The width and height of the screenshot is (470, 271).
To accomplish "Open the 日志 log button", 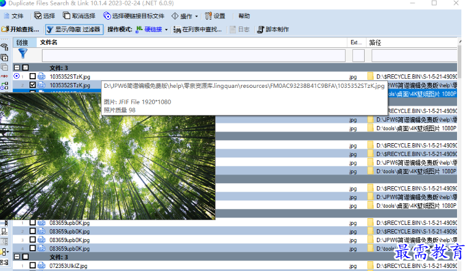I will pyautogui.click(x=240, y=29).
